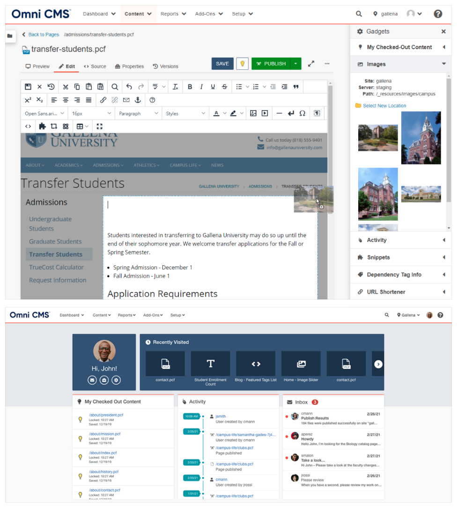Insert a horizontal line
Screen dimensions: 457x508
(279, 113)
